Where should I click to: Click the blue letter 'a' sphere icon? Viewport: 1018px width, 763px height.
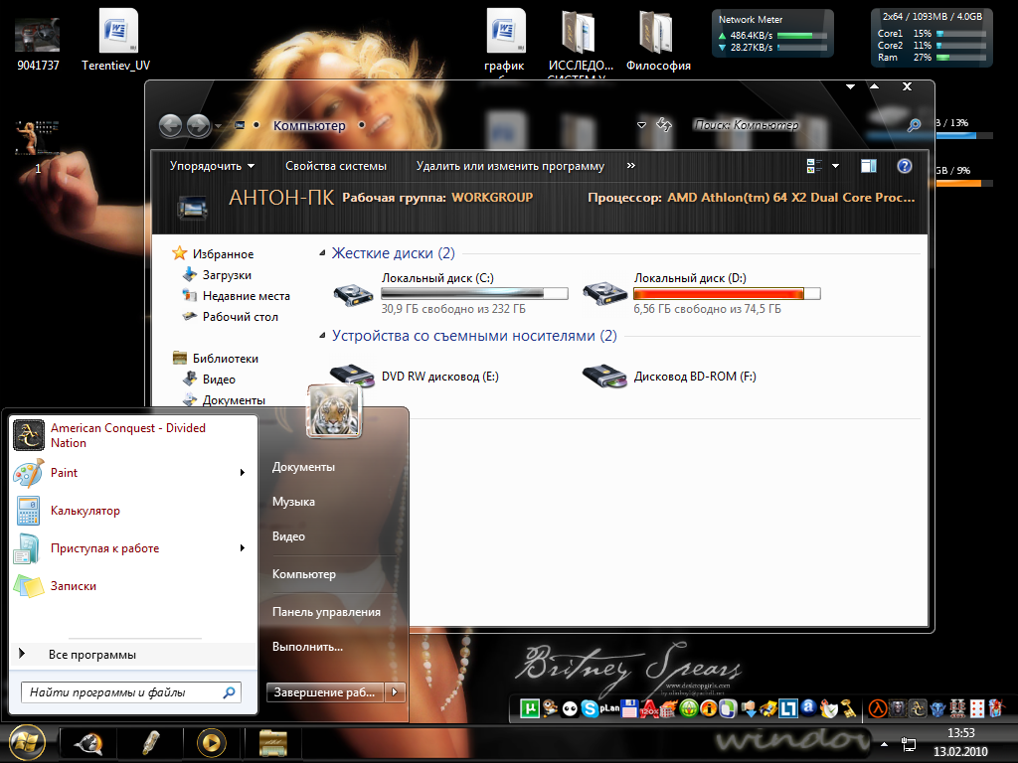pyautogui.click(x=808, y=707)
